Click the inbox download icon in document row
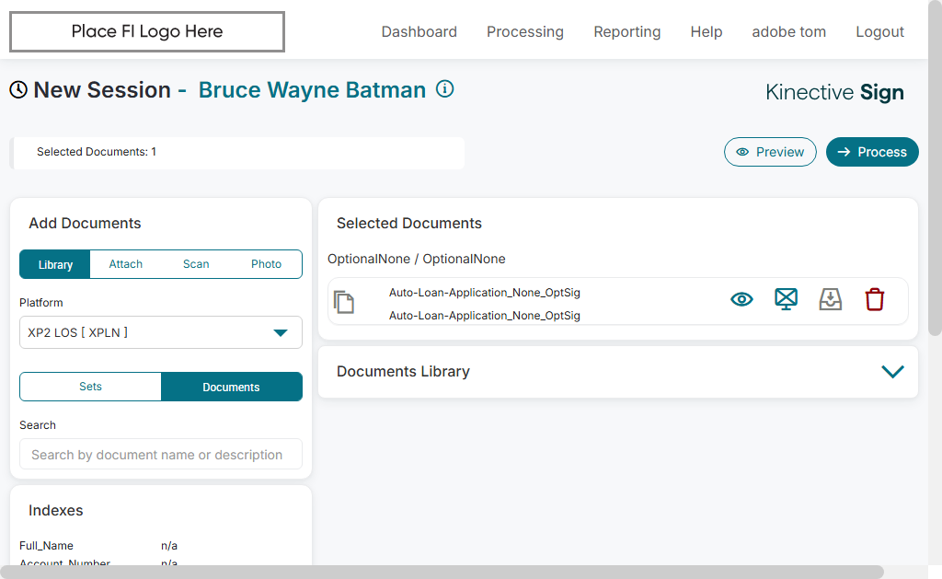The height and width of the screenshot is (579, 942). pyautogui.click(x=831, y=299)
